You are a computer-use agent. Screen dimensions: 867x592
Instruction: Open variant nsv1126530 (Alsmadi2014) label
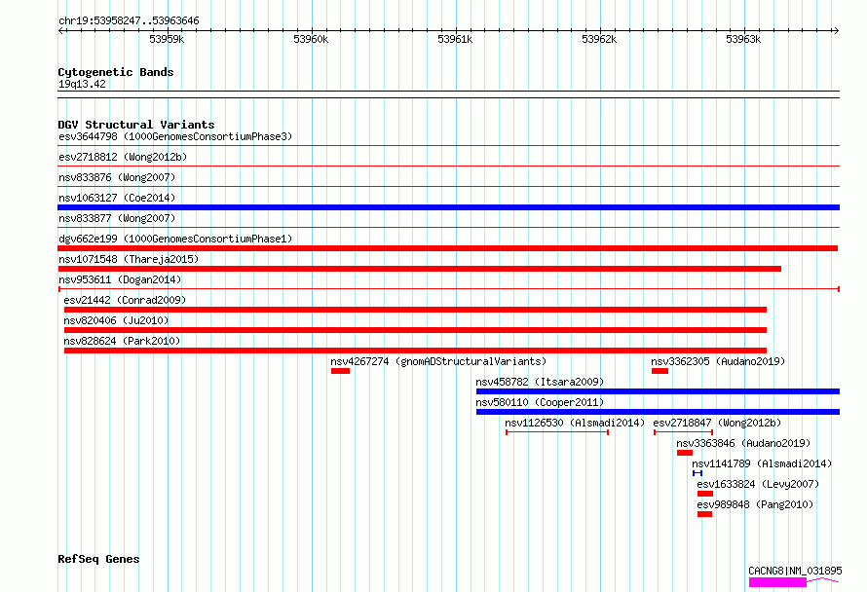tap(575, 423)
